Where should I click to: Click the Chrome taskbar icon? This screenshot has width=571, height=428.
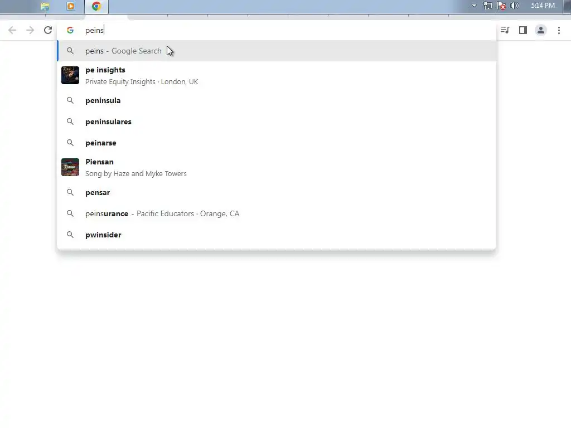[x=96, y=6]
